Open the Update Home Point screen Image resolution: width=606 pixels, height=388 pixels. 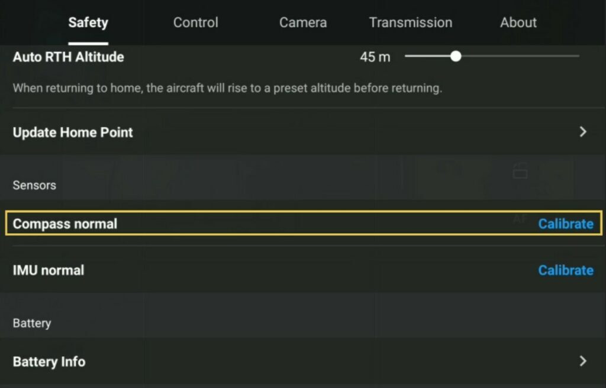point(296,132)
